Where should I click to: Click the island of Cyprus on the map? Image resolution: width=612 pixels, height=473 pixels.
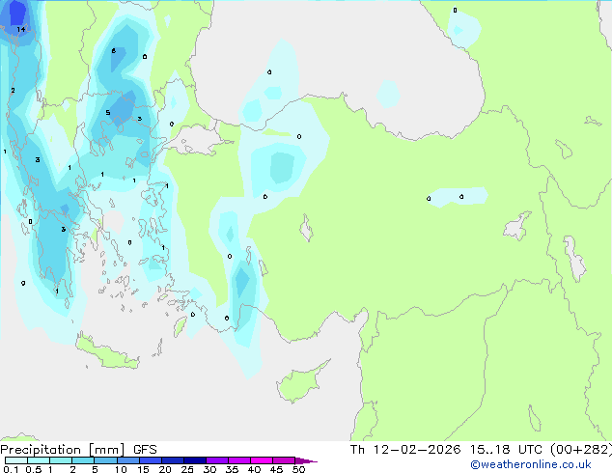click(300, 383)
